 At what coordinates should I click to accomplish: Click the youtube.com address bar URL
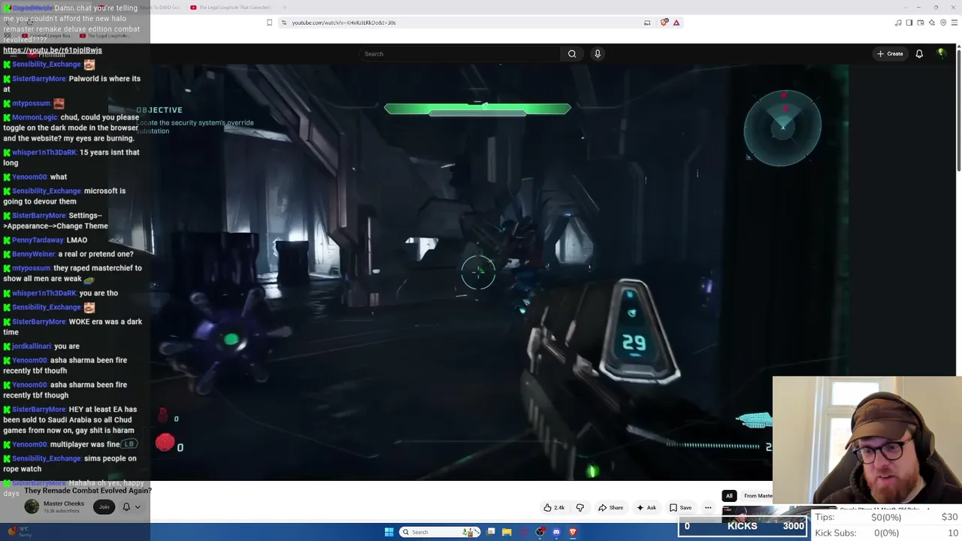point(344,23)
